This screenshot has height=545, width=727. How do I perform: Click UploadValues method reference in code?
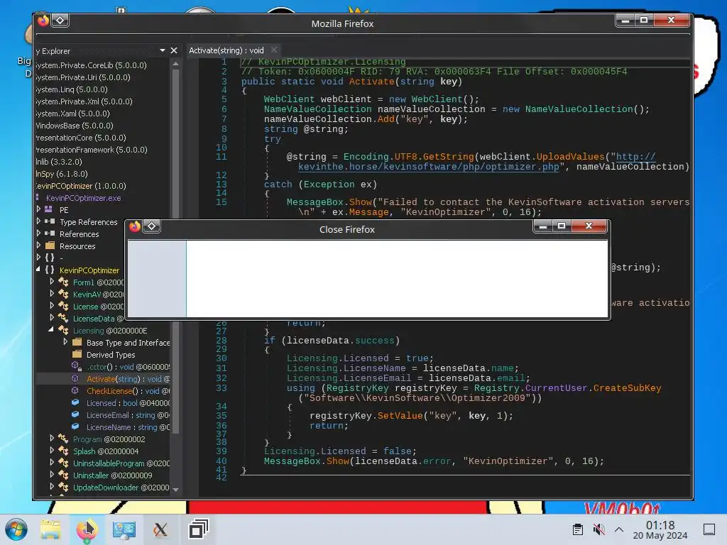[x=570, y=157]
